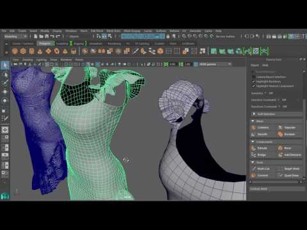Image resolution: width=307 pixels, height=230 pixels.
Task: Create a polygon cylinder from the shelf
Action: point(31,51)
